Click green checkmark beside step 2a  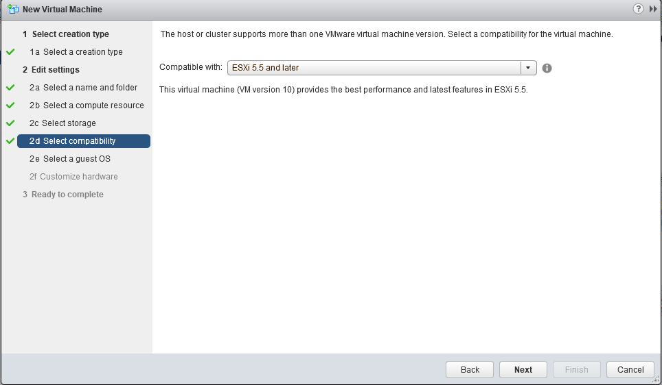10,88
